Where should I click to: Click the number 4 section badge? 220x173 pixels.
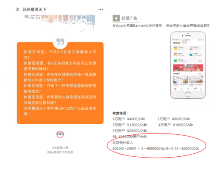(x=116, y=18)
